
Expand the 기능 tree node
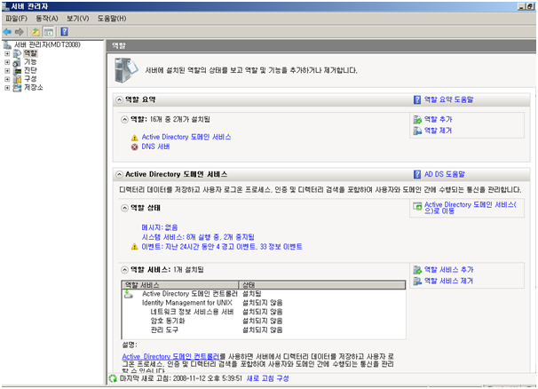(7, 62)
